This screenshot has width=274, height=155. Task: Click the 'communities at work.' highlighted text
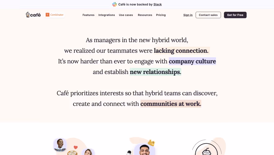[171, 104]
